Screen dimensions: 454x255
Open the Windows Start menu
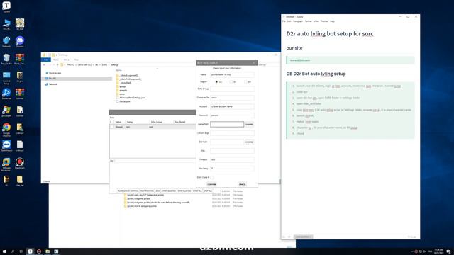4,251
